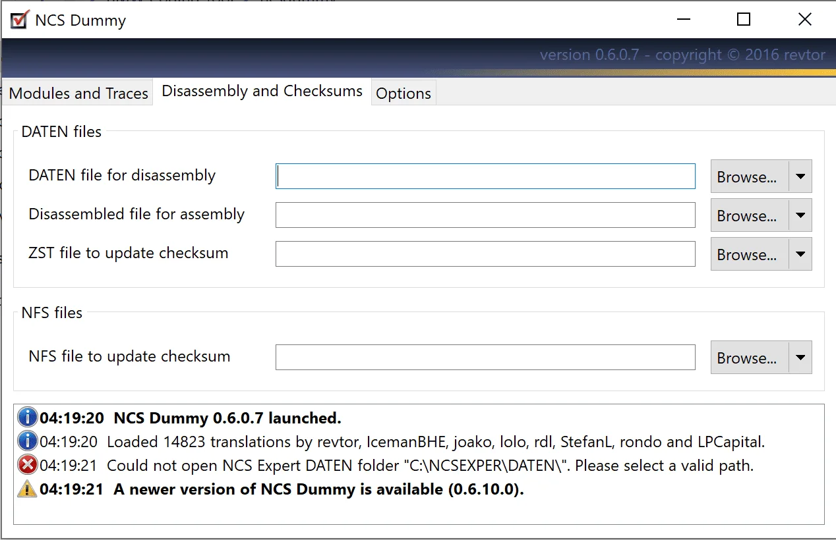Click the NFS file to update checksum field
Screen dimensions: 836x540
(485, 357)
